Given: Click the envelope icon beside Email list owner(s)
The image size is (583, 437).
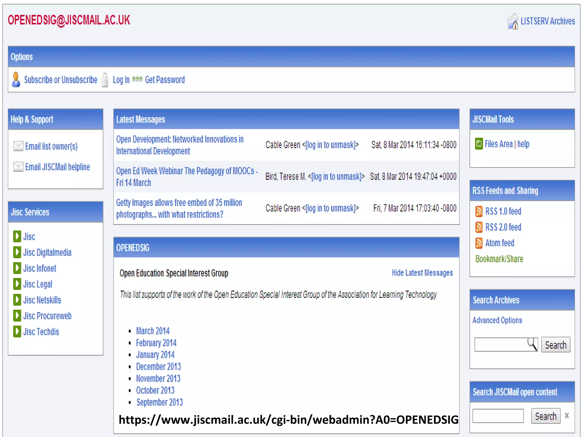Looking at the screenshot, I should (19, 146).
